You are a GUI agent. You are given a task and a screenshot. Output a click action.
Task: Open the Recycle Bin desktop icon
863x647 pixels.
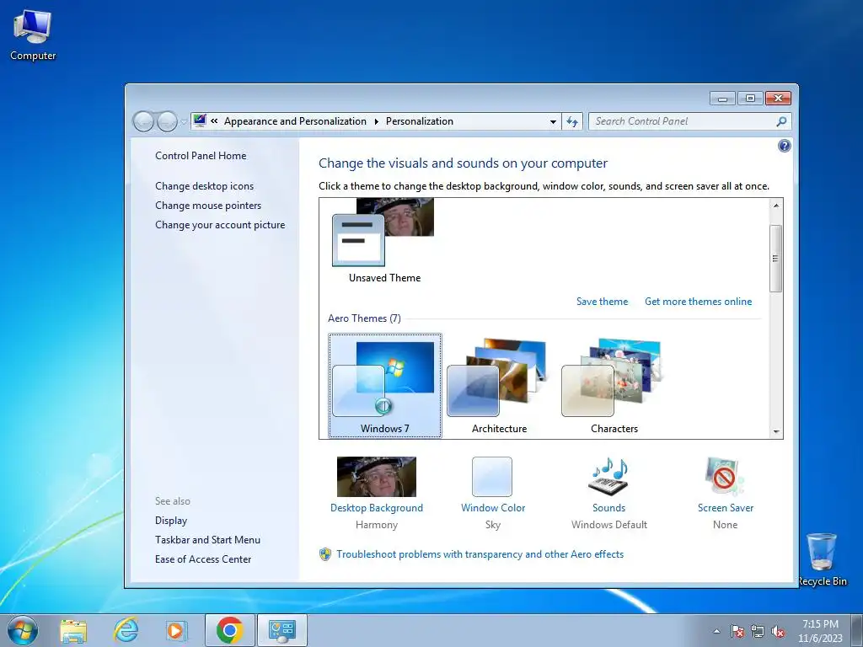[x=822, y=560]
